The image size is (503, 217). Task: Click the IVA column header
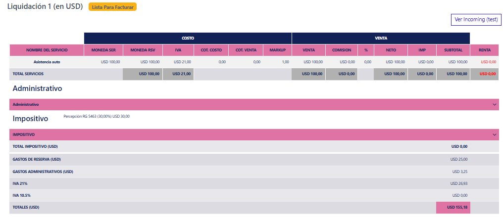(178, 50)
